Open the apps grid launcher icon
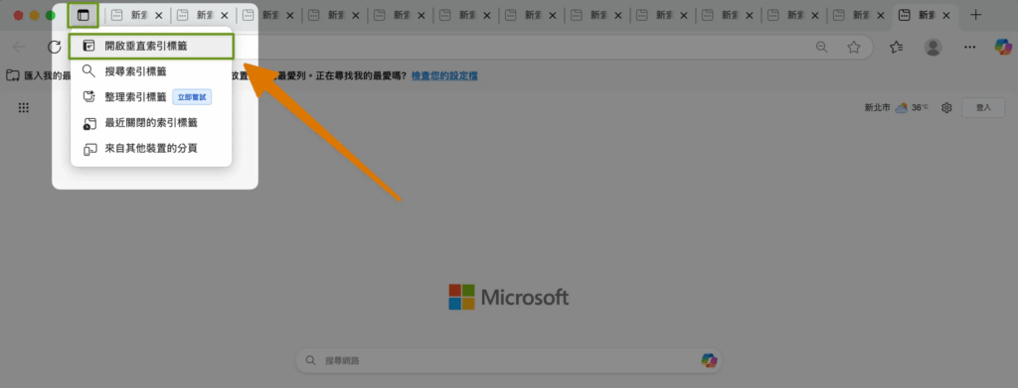Image resolution: width=1018 pixels, height=388 pixels. [24, 107]
